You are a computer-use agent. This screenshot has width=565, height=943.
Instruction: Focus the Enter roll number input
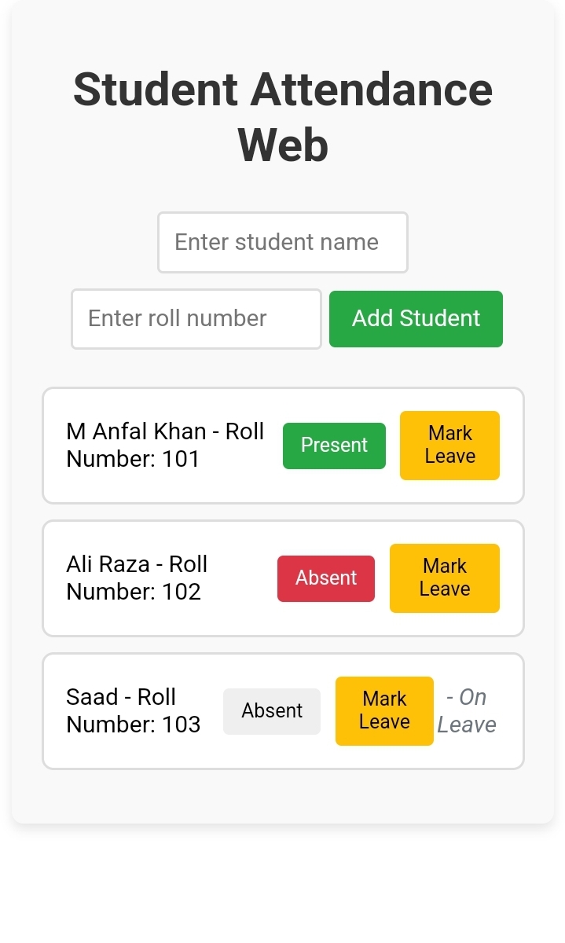click(196, 319)
